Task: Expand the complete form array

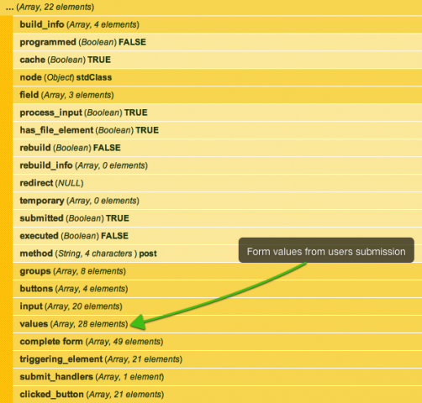Action: click(217, 342)
